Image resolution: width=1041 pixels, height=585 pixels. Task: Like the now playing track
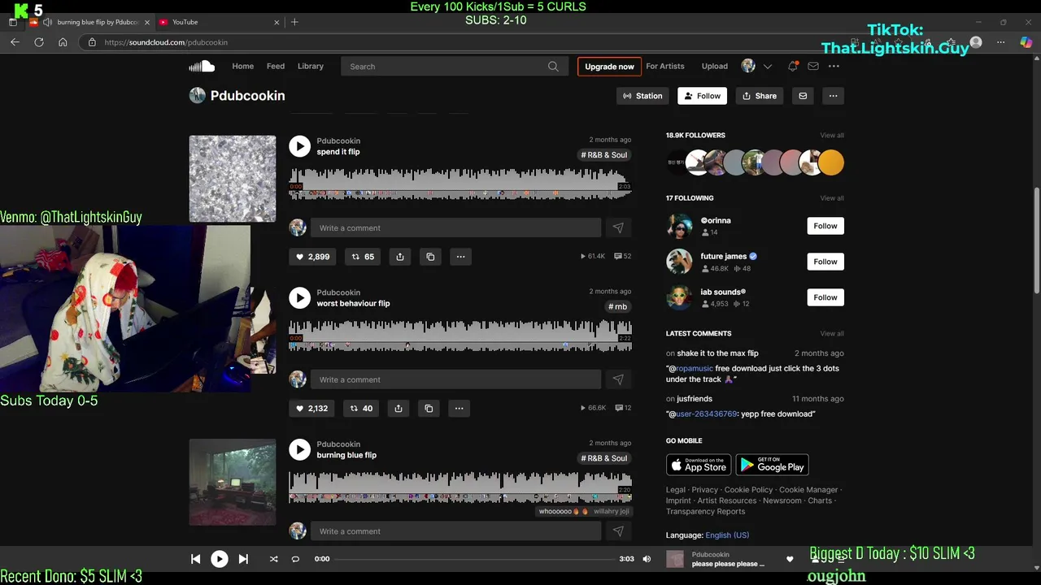pyautogui.click(x=789, y=559)
